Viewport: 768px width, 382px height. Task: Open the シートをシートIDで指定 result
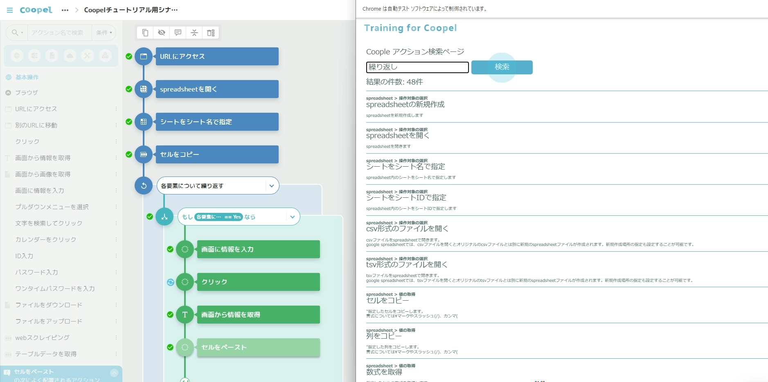[406, 198]
